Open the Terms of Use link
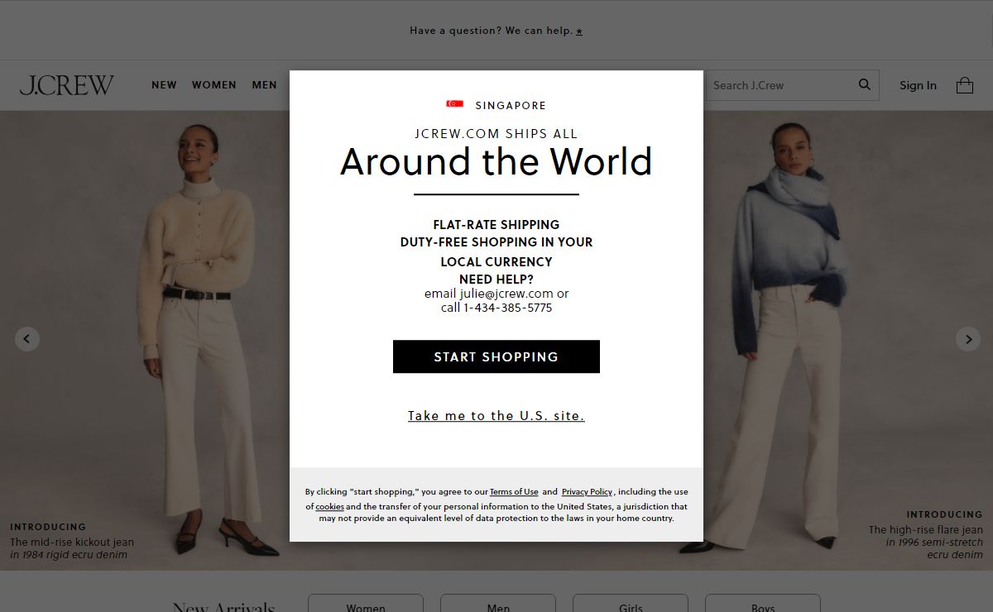This screenshot has width=993, height=612. coord(514,492)
